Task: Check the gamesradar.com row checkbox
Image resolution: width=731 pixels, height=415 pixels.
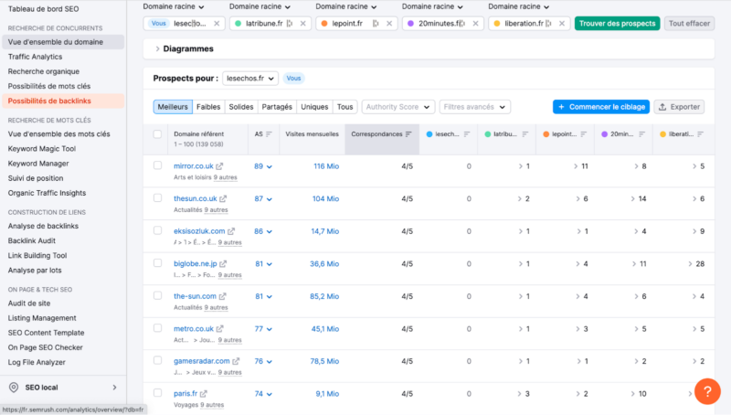Action: point(157,360)
